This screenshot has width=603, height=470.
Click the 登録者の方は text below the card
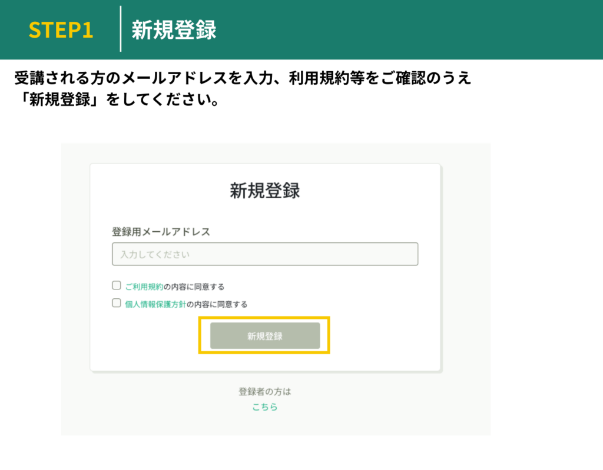point(264,392)
